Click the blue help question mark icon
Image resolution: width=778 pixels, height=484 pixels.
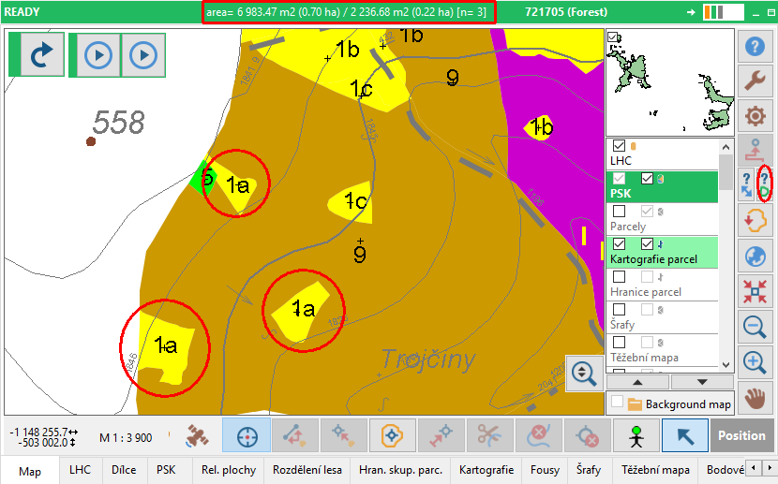click(755, 47)
